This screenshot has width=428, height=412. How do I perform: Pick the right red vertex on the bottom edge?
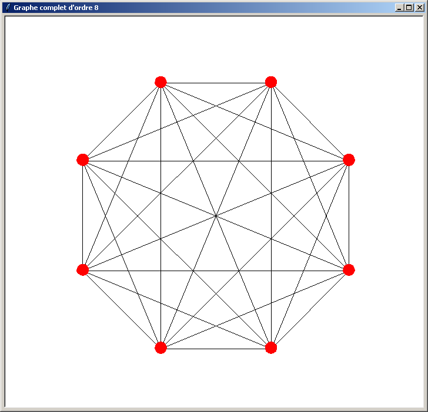pos(271,348)
